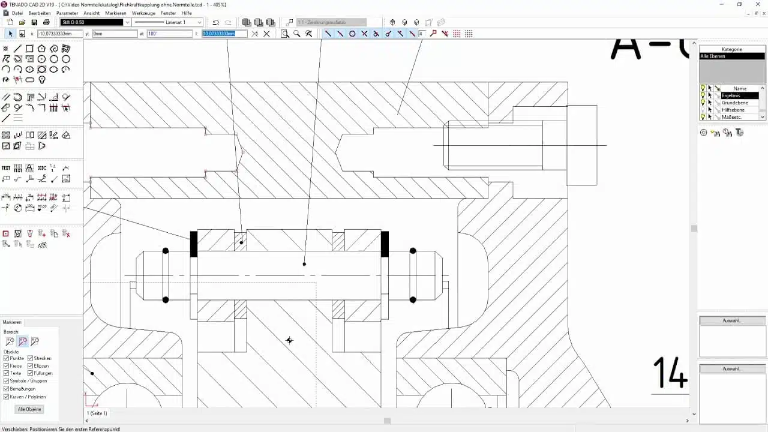Toggle the Ellipsen checkbox
Viewport: 768px width, 432px height.
(30, 366)
